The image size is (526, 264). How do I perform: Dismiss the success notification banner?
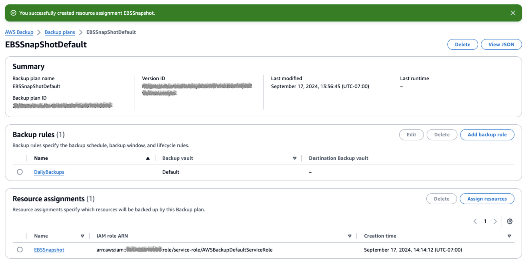(513, 13)
